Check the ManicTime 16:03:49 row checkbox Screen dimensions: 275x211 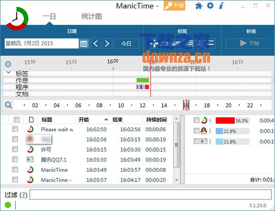pos(15,169)
